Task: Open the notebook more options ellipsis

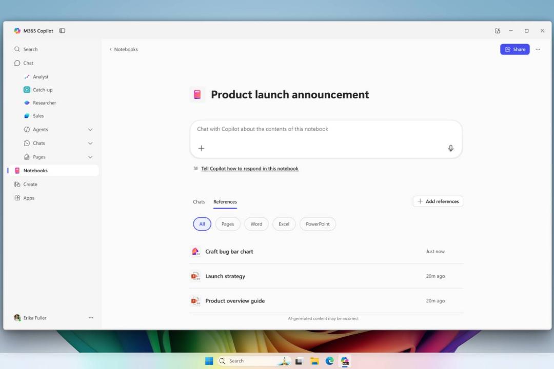Action: coord(538,49)
